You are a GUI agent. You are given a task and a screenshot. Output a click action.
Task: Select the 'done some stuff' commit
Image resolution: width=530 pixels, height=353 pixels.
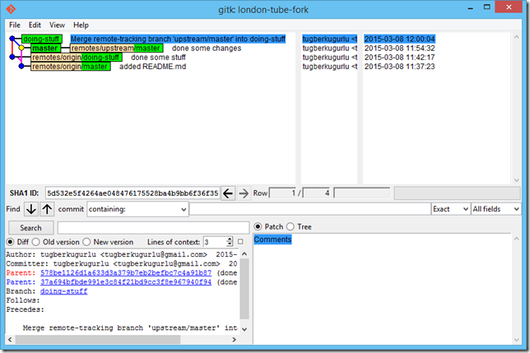(158, 57)
